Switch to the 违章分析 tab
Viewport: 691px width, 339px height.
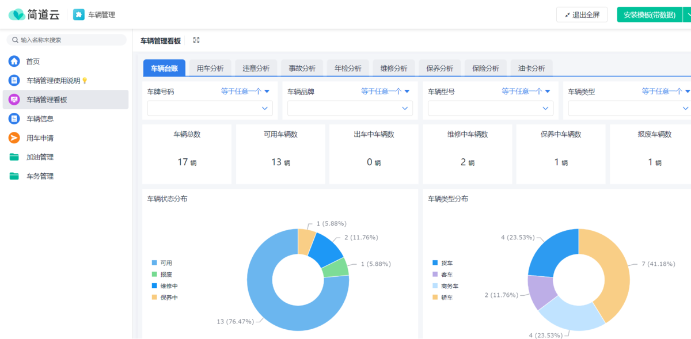[256, 67]
